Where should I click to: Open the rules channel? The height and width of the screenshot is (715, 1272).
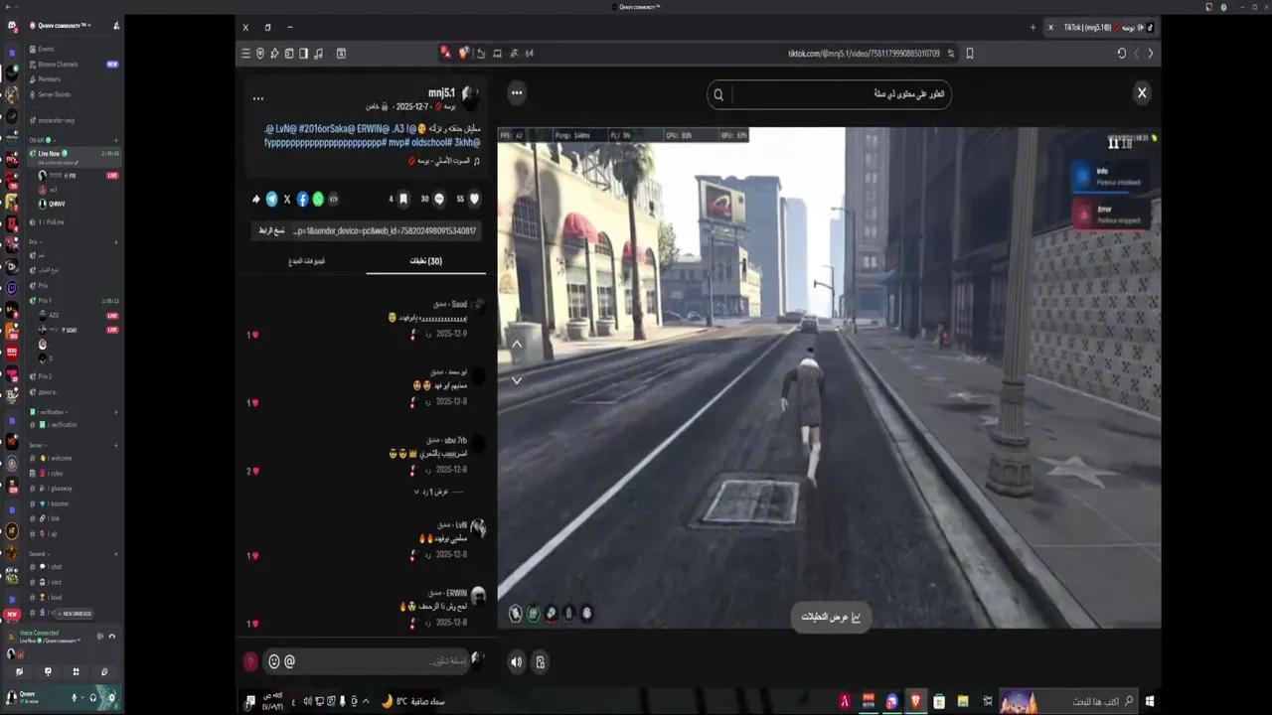(73, 473)
